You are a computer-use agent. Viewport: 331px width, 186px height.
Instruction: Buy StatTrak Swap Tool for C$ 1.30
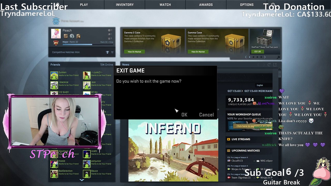[258, 52]
